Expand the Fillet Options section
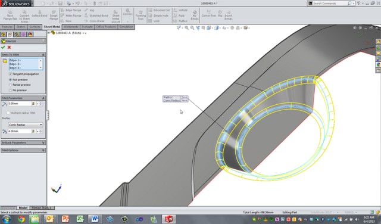Viewport: 381px width, 224px height. (x=23, y=150)
